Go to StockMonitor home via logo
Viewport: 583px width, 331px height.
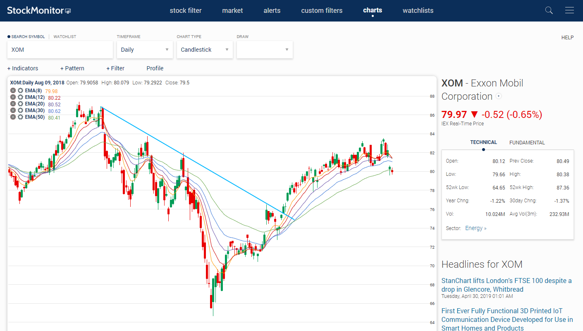tap(39, 10)
